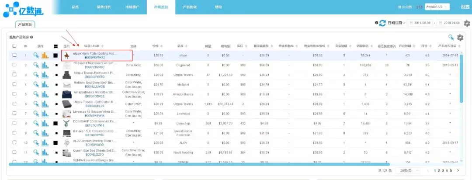Open 设置 settings in top right
Image resolution: width=472 pixels, height=180 pixels.
pos(465,7)
